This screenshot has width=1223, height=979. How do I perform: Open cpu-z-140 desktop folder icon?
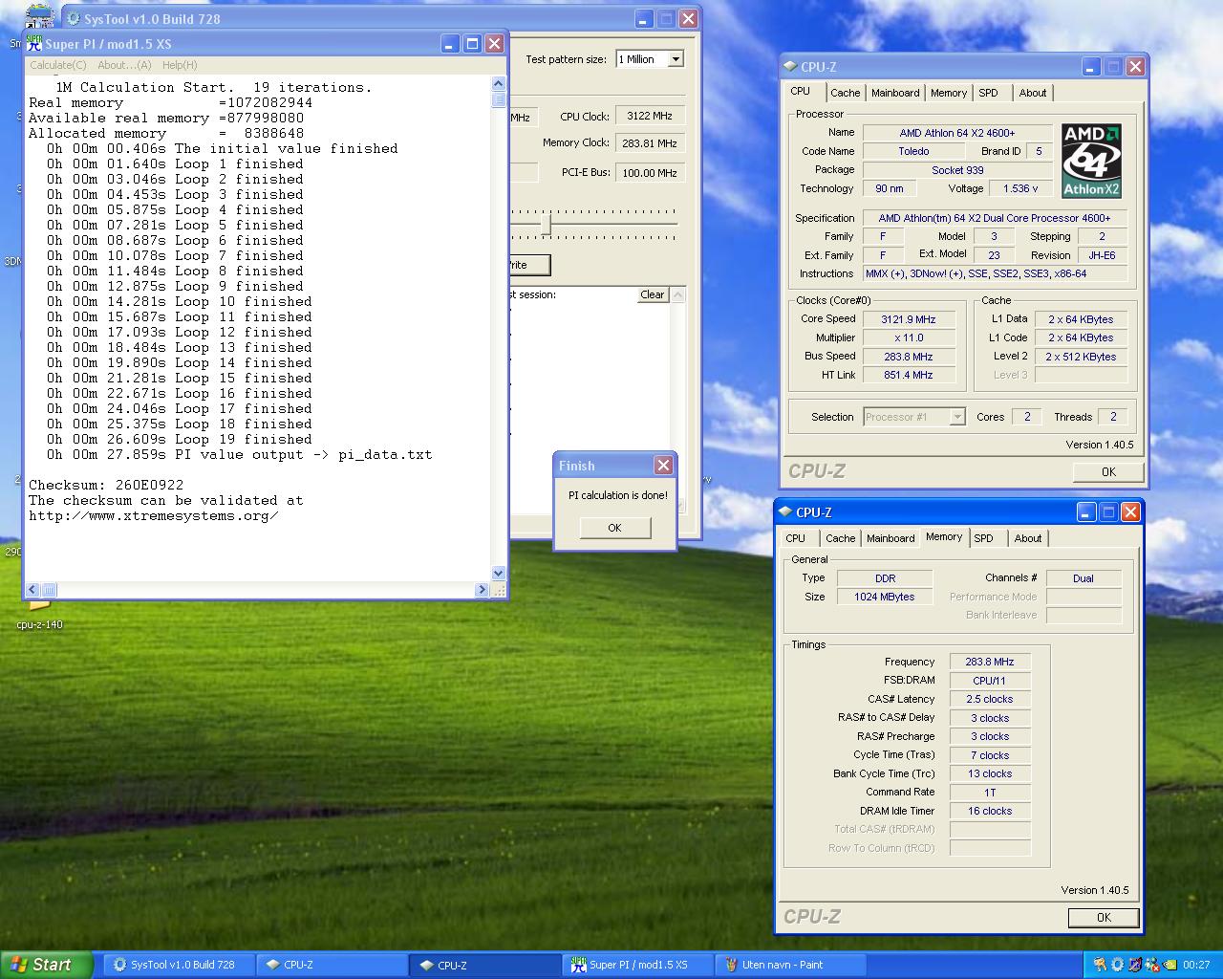click(x=39, y=612)
